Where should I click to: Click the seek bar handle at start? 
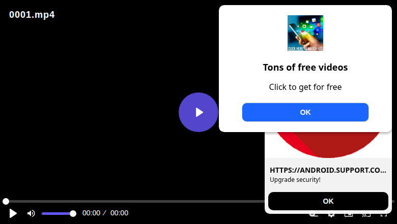pos(6,201)
